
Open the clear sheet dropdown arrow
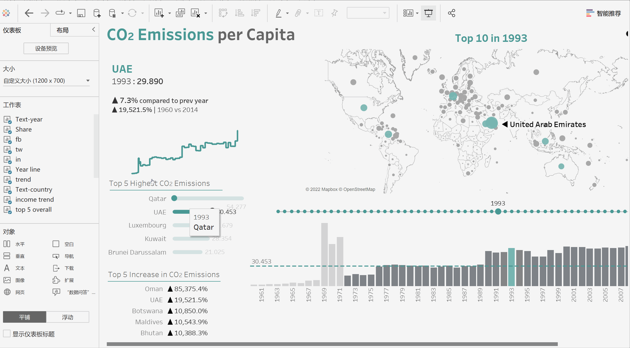[x=206, y=13]
